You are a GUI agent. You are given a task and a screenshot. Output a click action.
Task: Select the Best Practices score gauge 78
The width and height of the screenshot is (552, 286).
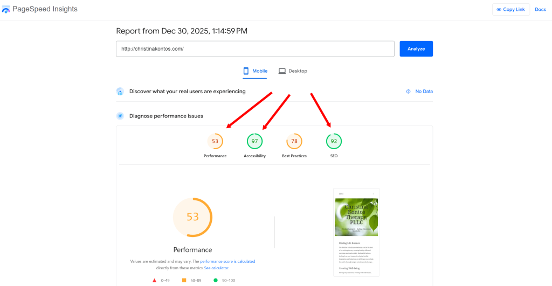(294, 142)
